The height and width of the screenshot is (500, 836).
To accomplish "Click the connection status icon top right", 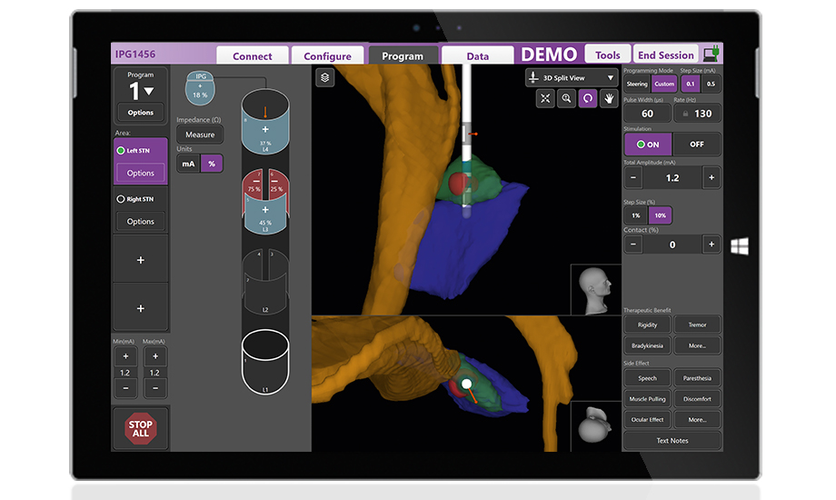I will click(x=712, y=55).
